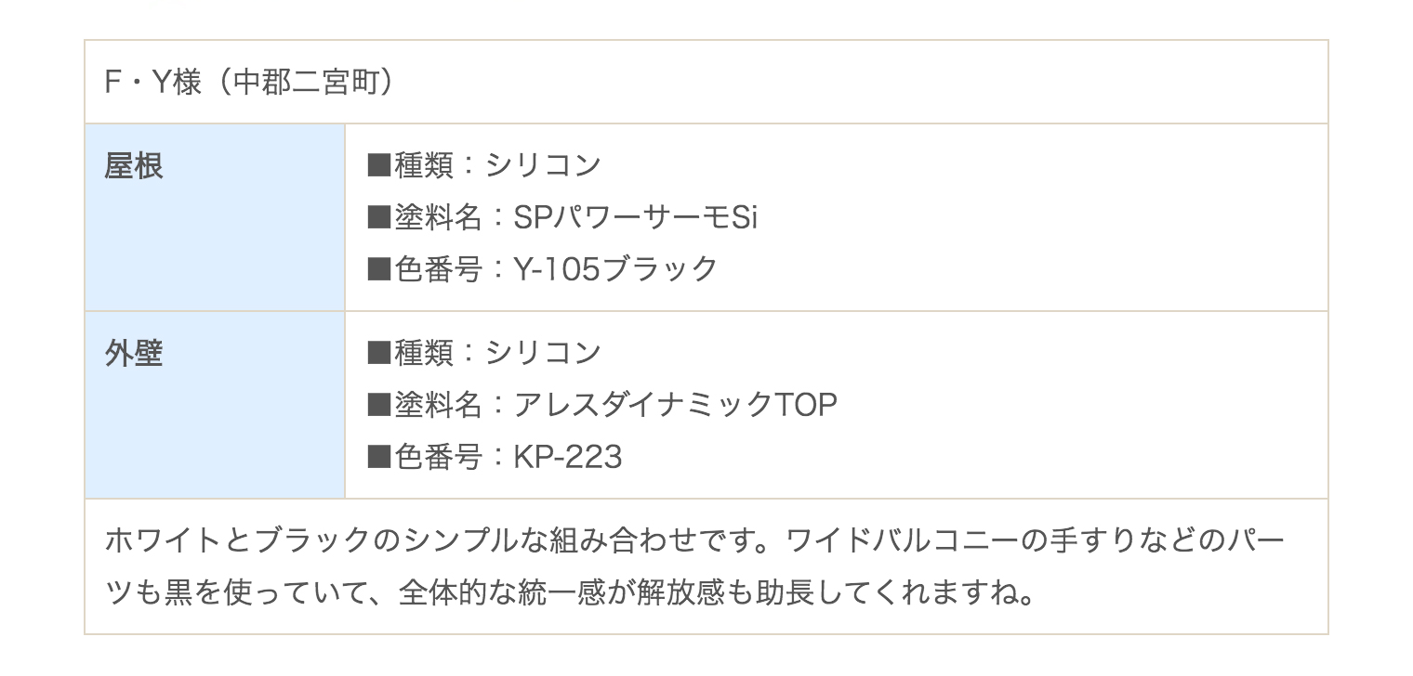
Task: Click the square bullet before roof 種類
Action: pyautogui.click(x=379, y=166)
